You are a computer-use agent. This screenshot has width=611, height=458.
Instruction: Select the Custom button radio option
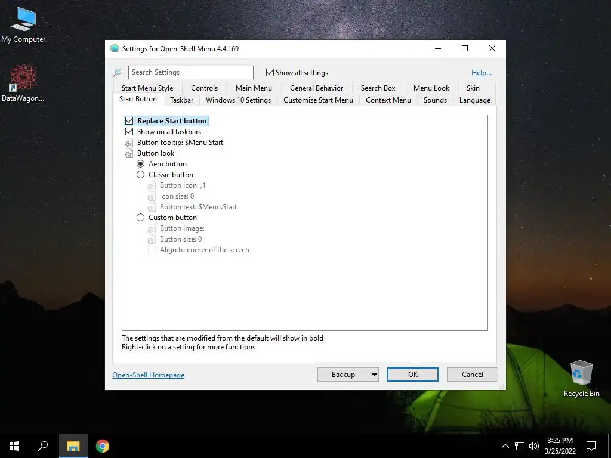coord(140,218)
